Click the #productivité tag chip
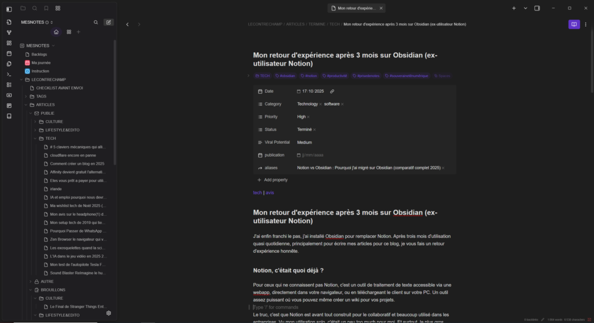Viewport: 594px width, 323px height. tap(335, 76)
